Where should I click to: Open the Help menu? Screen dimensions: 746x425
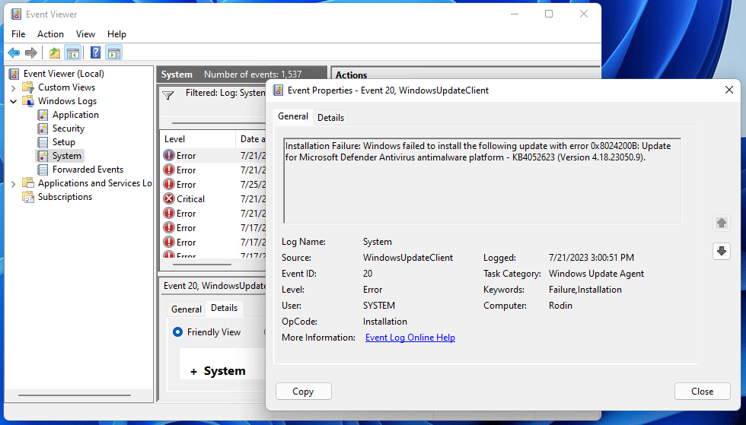(x=116, y=34)
